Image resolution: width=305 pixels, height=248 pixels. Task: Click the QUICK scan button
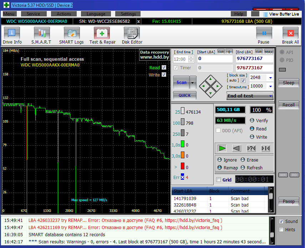[184, 95]
